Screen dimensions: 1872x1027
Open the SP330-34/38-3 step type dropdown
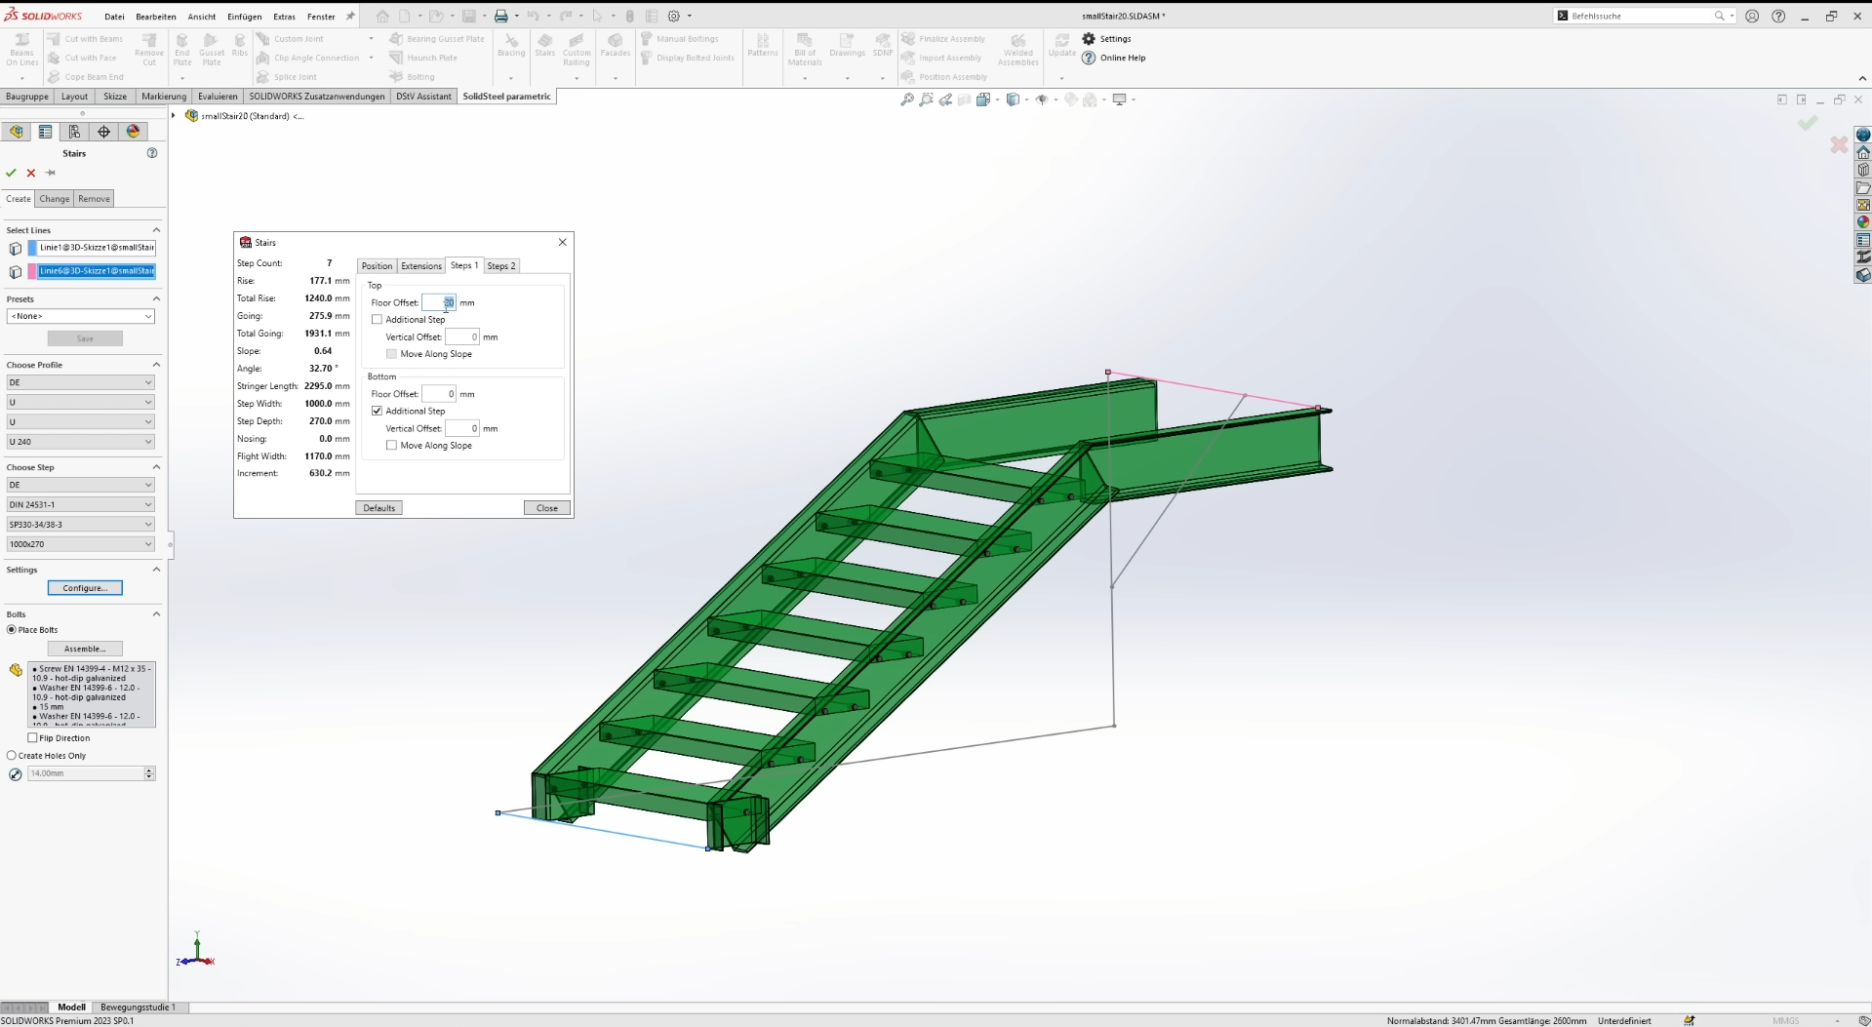click(x=81, y=525)
